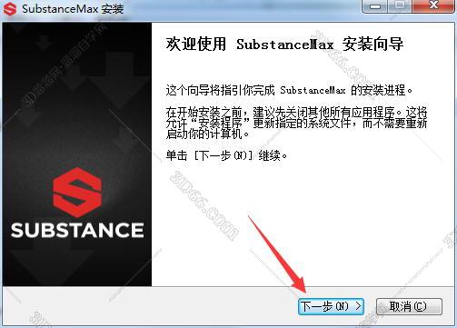
Task: Click the sentence 这个向导将指引你完成 SubstanceMax 的安装进程。
Action: (289, 90)
